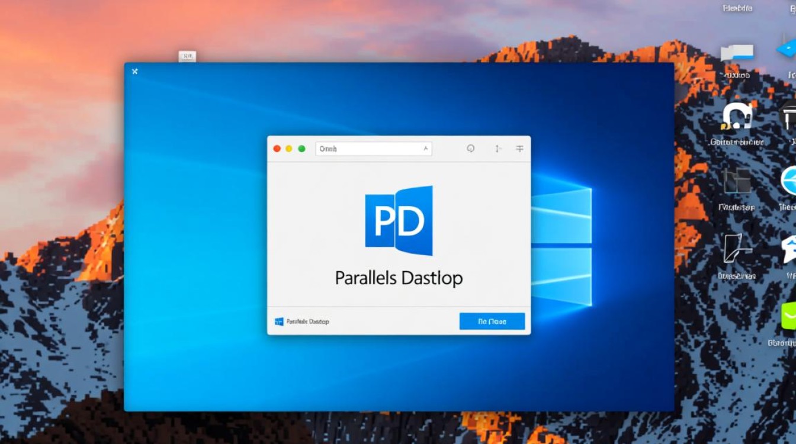This screenshot has width=796, height=444.
Task: Open the green desktop icon at the right edge
Action: pyautogui.click(x=788, y=316)
